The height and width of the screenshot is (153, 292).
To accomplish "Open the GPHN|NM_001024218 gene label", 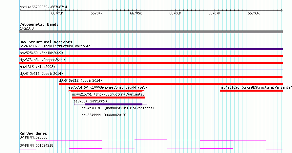I will [36, 145].
